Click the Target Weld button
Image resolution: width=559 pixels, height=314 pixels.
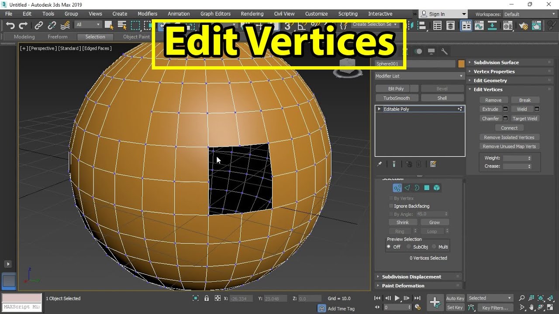coord(525,119)
